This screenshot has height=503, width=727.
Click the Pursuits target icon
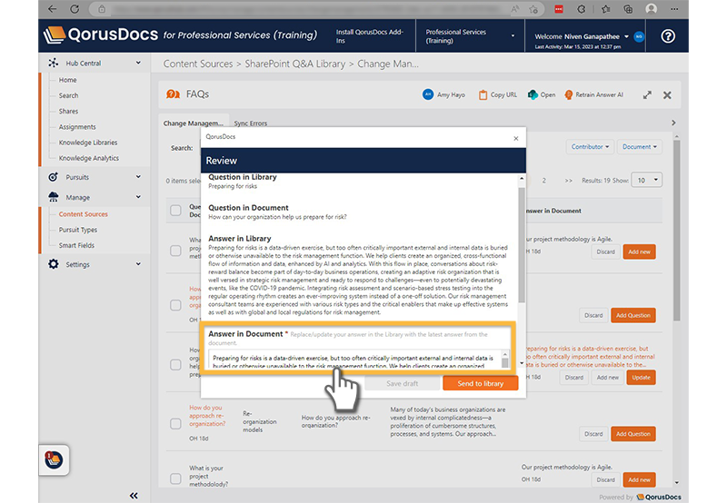click(x=54, y=177)
